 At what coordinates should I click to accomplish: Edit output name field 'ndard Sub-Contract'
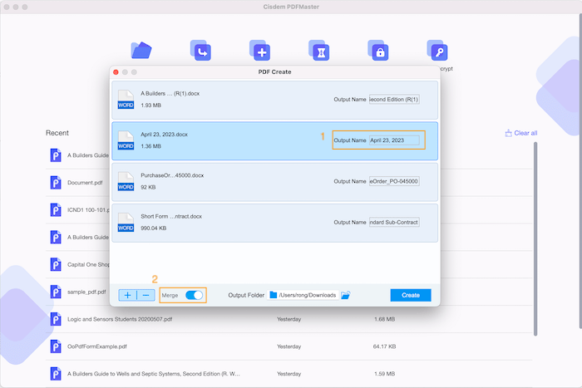(x=394, y=222)
